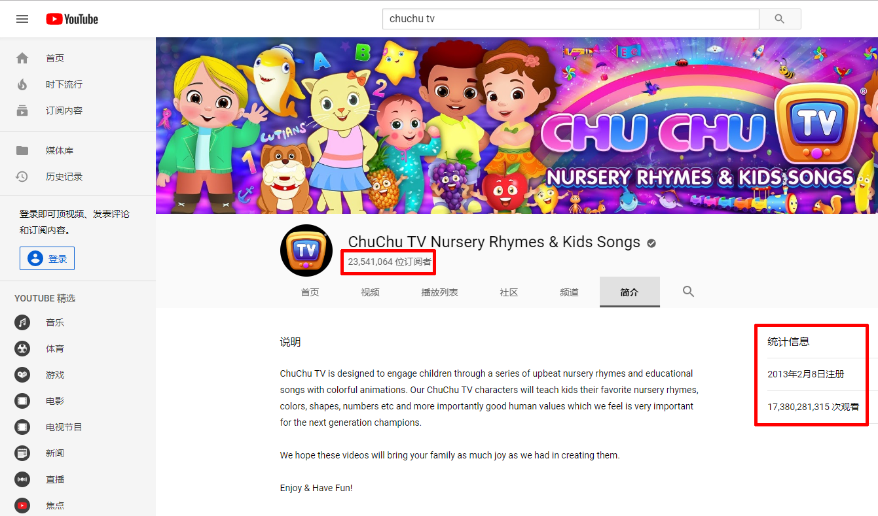The width and height of the screenshot is (878, 516).
Task: Click the 登录 sign-in button
Action: click(47, 258)
